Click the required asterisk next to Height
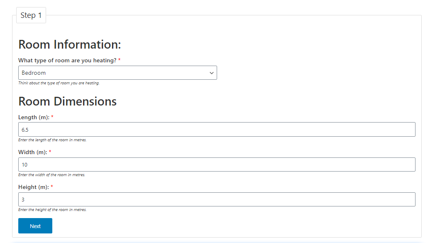The image size is (440, 243). (x=52, y=187)
